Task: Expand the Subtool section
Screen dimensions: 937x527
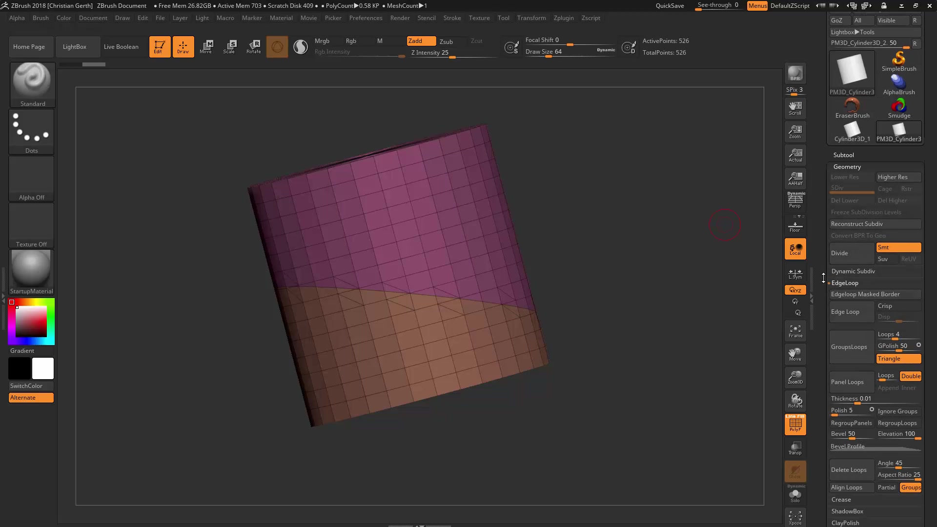Action: (x=843, y=155)
